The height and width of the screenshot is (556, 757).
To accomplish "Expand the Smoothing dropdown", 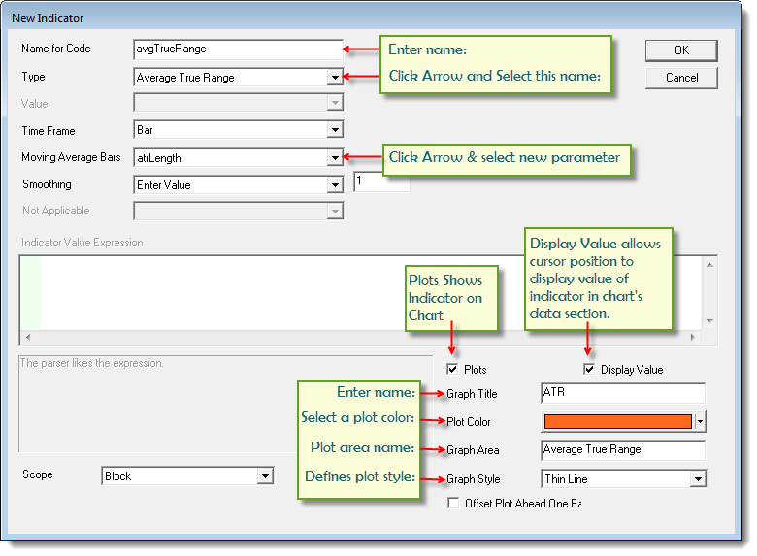I will [335, 184].
